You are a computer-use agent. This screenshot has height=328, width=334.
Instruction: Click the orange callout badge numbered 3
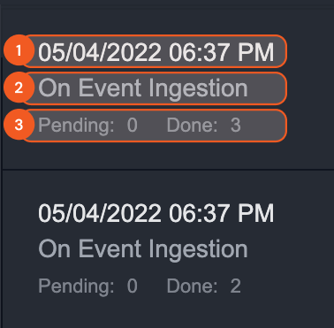19,125
